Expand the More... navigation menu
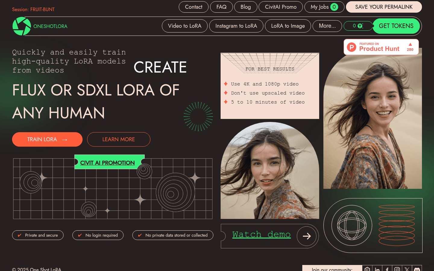Image resolution: width=434 pixels, height=271 pixels. pyautogui.click(x=327, y=26)
